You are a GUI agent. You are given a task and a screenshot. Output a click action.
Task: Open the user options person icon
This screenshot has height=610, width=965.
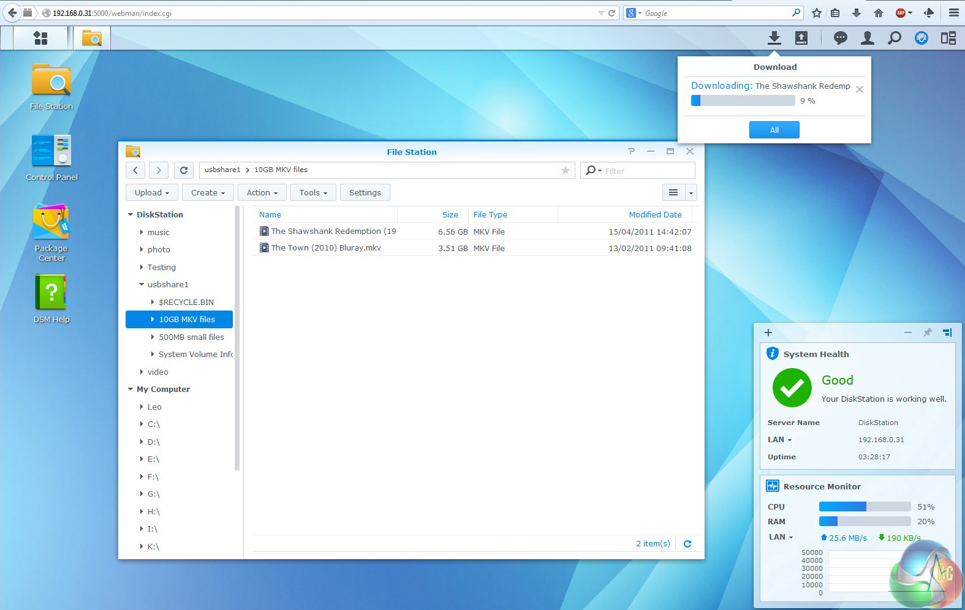coord(867,38)
